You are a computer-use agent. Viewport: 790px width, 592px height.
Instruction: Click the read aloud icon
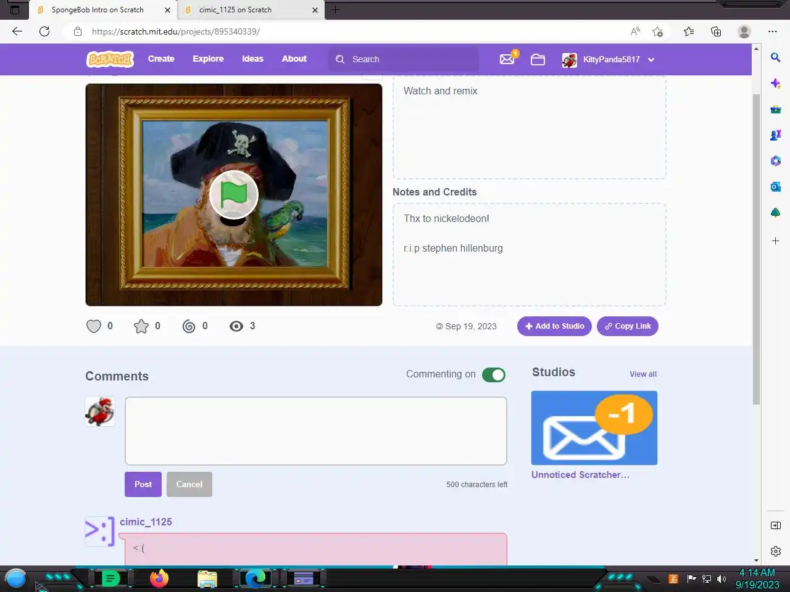tap(635, 31)
